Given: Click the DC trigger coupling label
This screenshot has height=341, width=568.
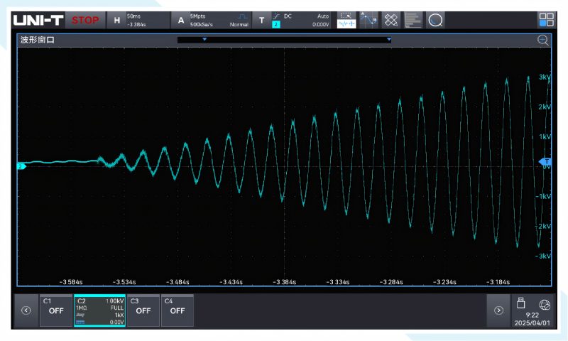Looking at the screenshot, I should tap(288, 16).
